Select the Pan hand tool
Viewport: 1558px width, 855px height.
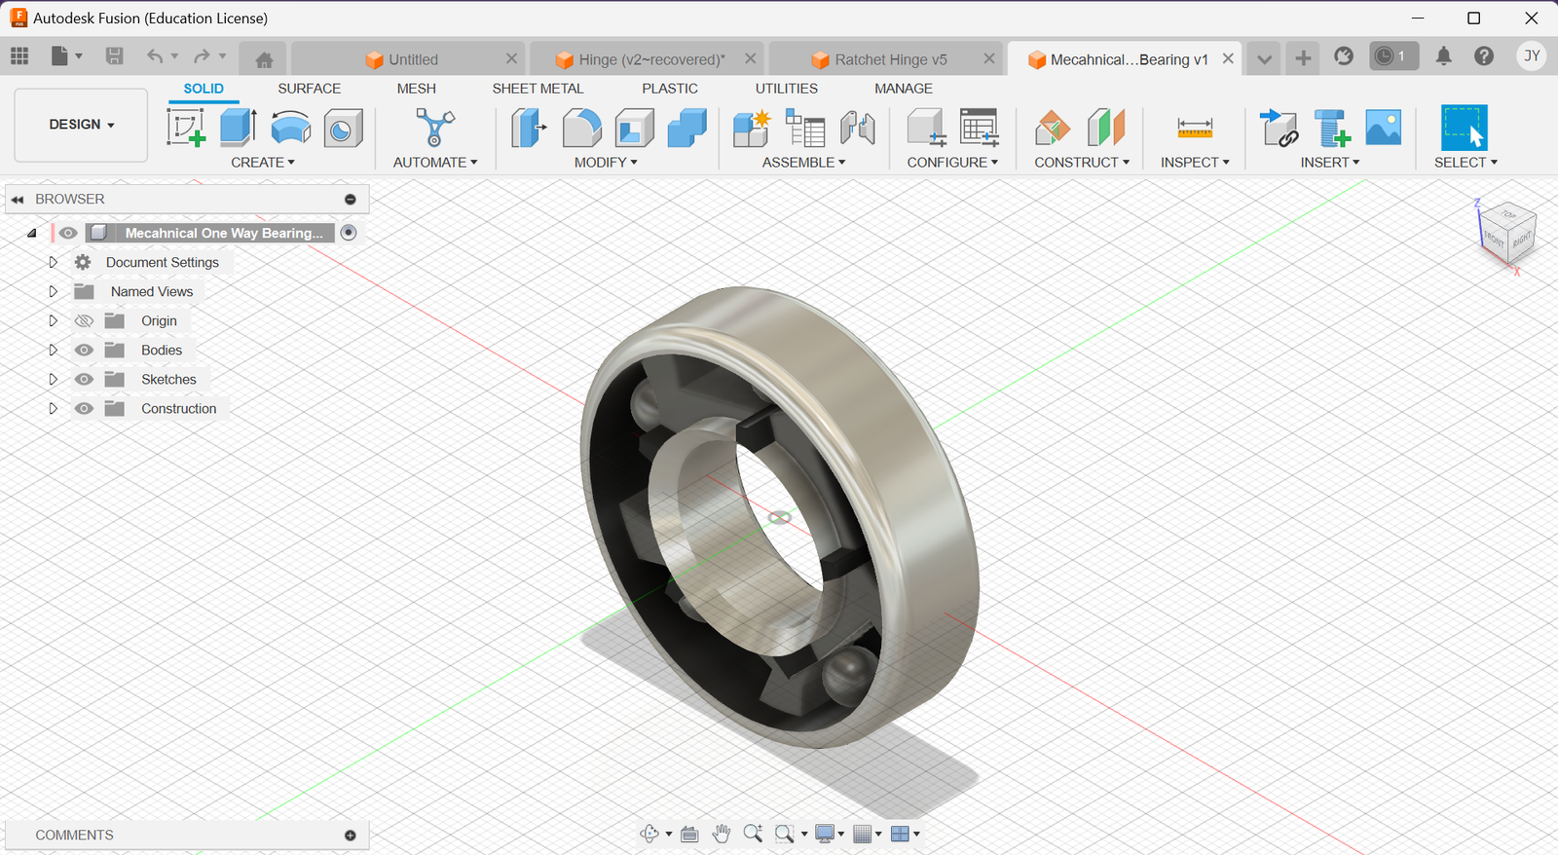pos(721,834)
